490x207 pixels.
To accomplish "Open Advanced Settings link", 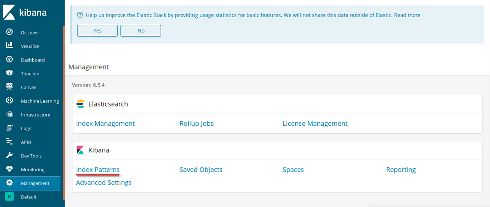I will tap(104, 183).
